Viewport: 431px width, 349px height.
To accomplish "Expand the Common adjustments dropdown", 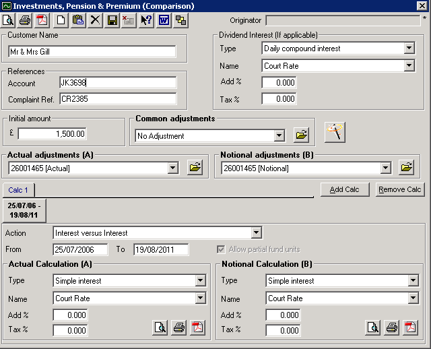I will [x=279, y=135].
